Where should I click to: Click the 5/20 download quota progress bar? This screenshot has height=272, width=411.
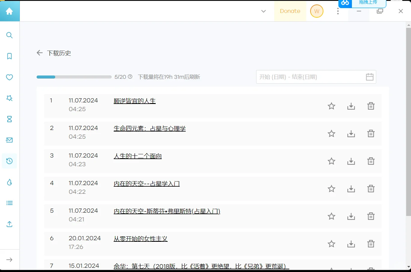(74, 77)
